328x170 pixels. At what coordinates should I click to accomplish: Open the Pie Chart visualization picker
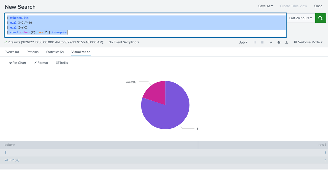18,63
